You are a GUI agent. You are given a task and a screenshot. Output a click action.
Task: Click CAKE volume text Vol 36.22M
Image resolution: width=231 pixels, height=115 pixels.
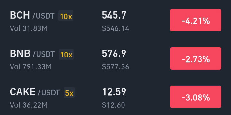29,105
